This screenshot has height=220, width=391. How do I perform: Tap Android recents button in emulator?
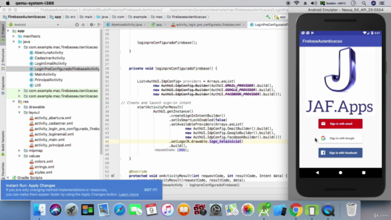364,172
